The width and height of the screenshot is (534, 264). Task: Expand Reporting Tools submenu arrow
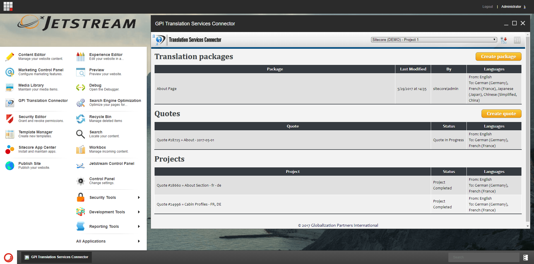point(139,226)
